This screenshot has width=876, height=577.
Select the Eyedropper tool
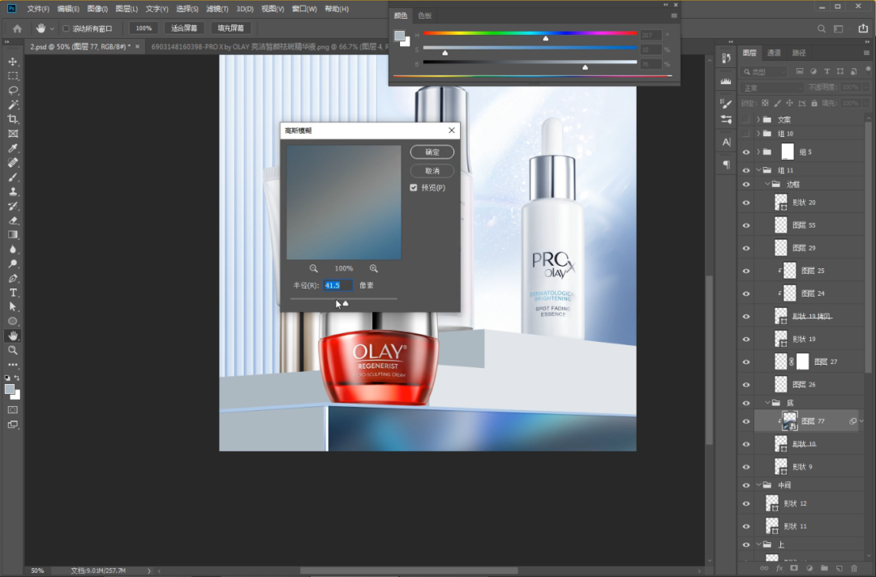[x=13, y=148]
